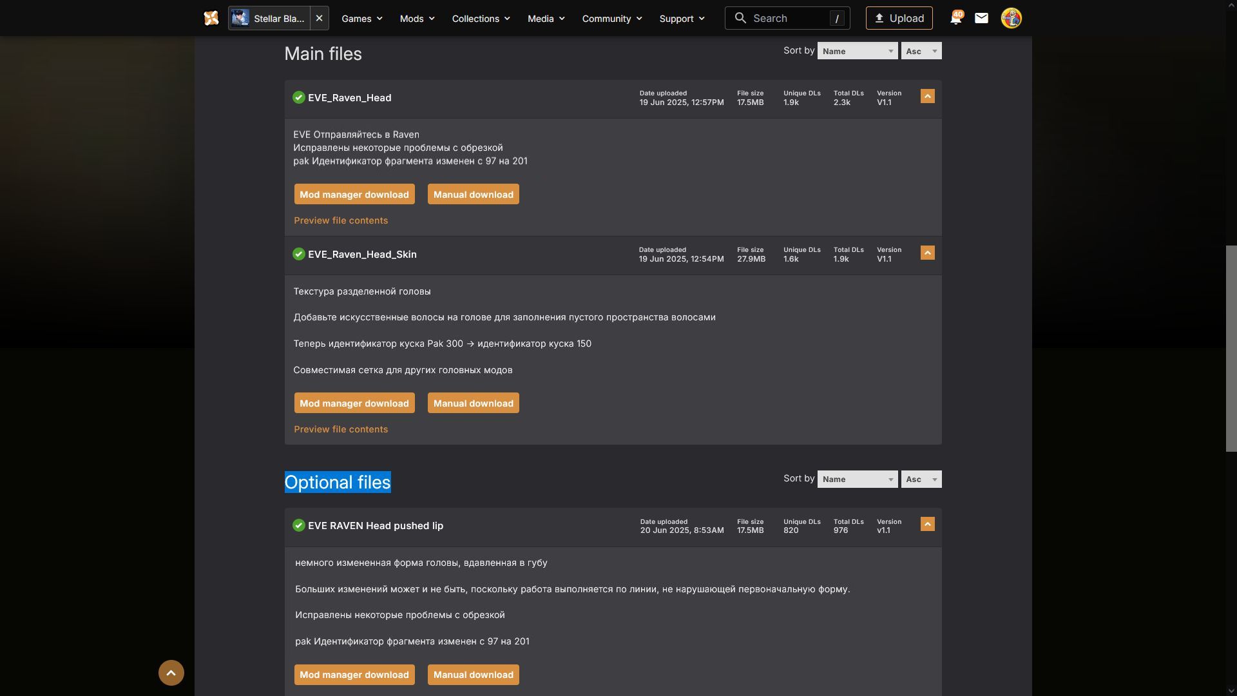This screenshot has width=1237, height=696.
Task: Open the notifications bell icon
Action: click(x=955, y=18)
